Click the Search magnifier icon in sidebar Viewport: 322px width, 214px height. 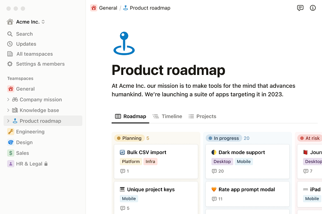coord(10,34)
